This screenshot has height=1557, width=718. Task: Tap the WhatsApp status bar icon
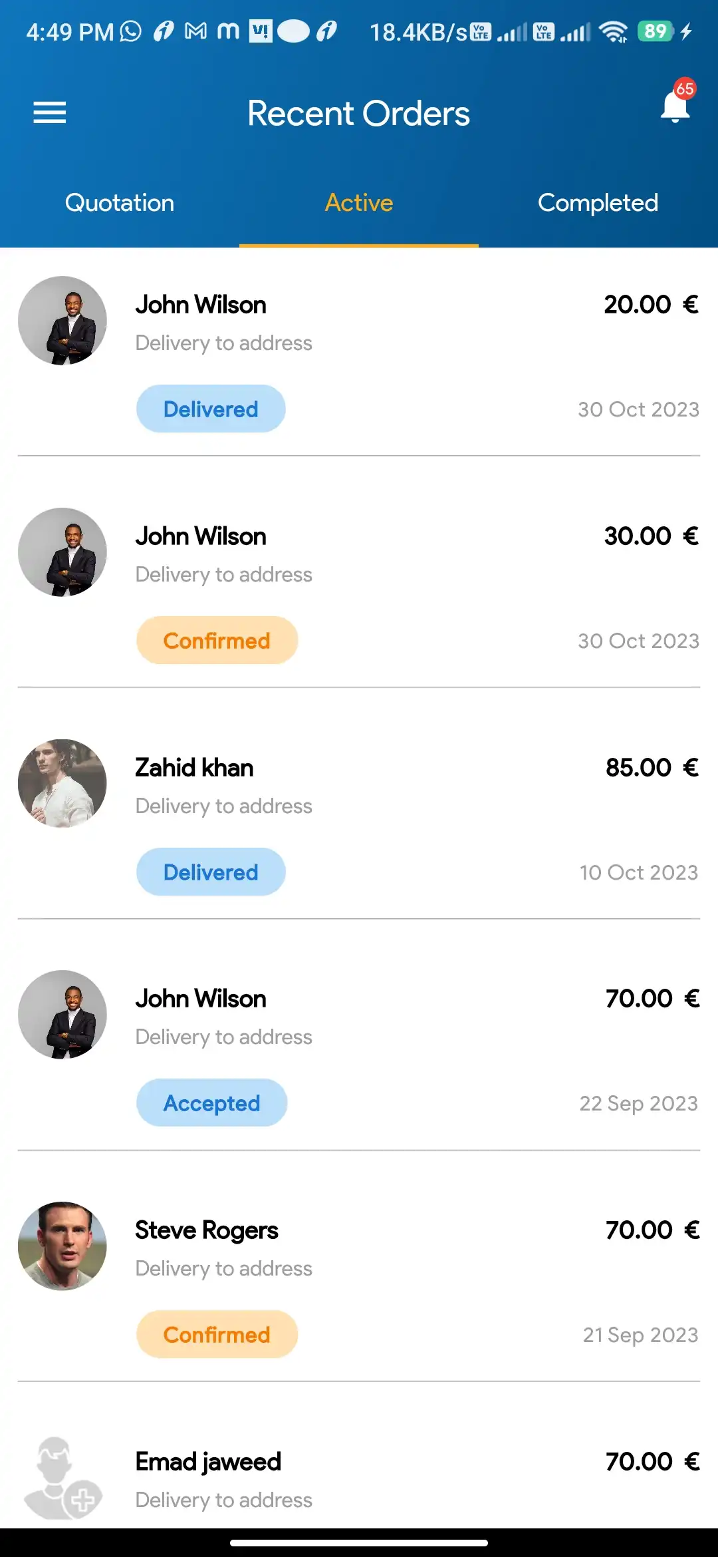click(x=131, y=31)
